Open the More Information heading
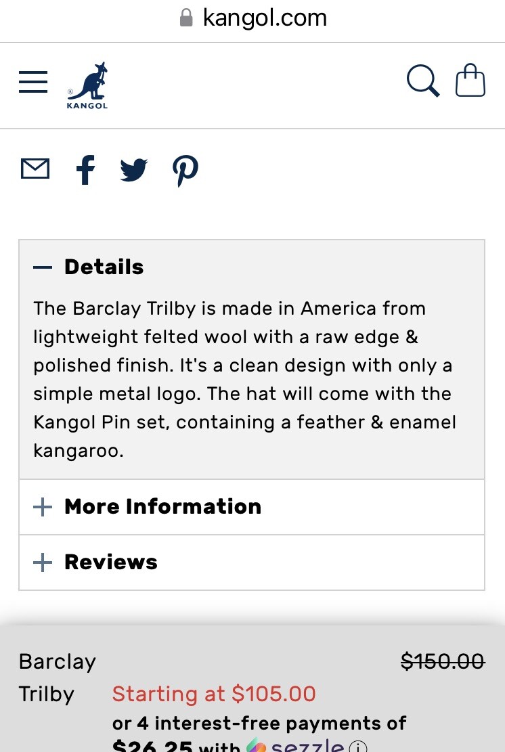This screenshot has height=752, width=505. (x=162, y=507)
